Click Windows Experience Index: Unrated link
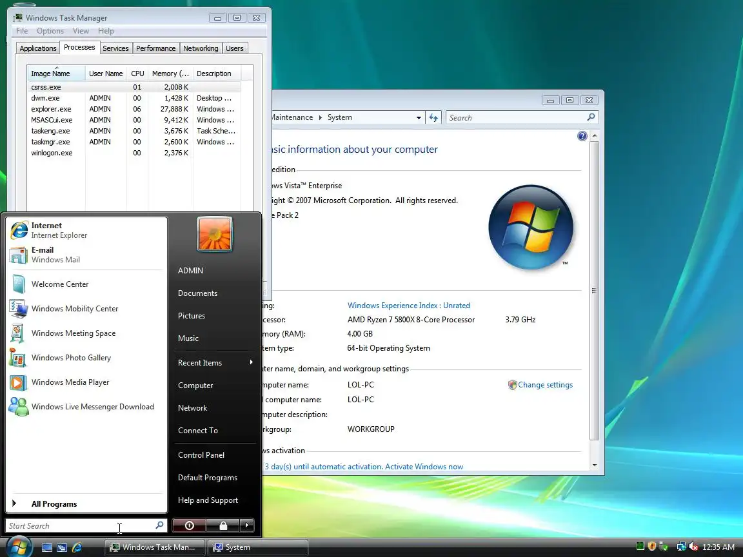Screen dimensions: 743x557 coord(408,306)
